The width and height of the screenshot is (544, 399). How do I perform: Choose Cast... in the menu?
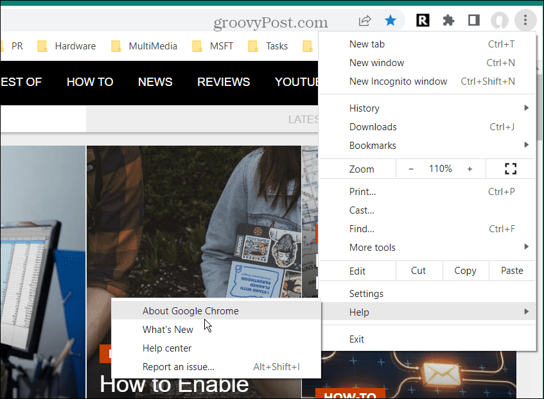[x=428, y=210]
